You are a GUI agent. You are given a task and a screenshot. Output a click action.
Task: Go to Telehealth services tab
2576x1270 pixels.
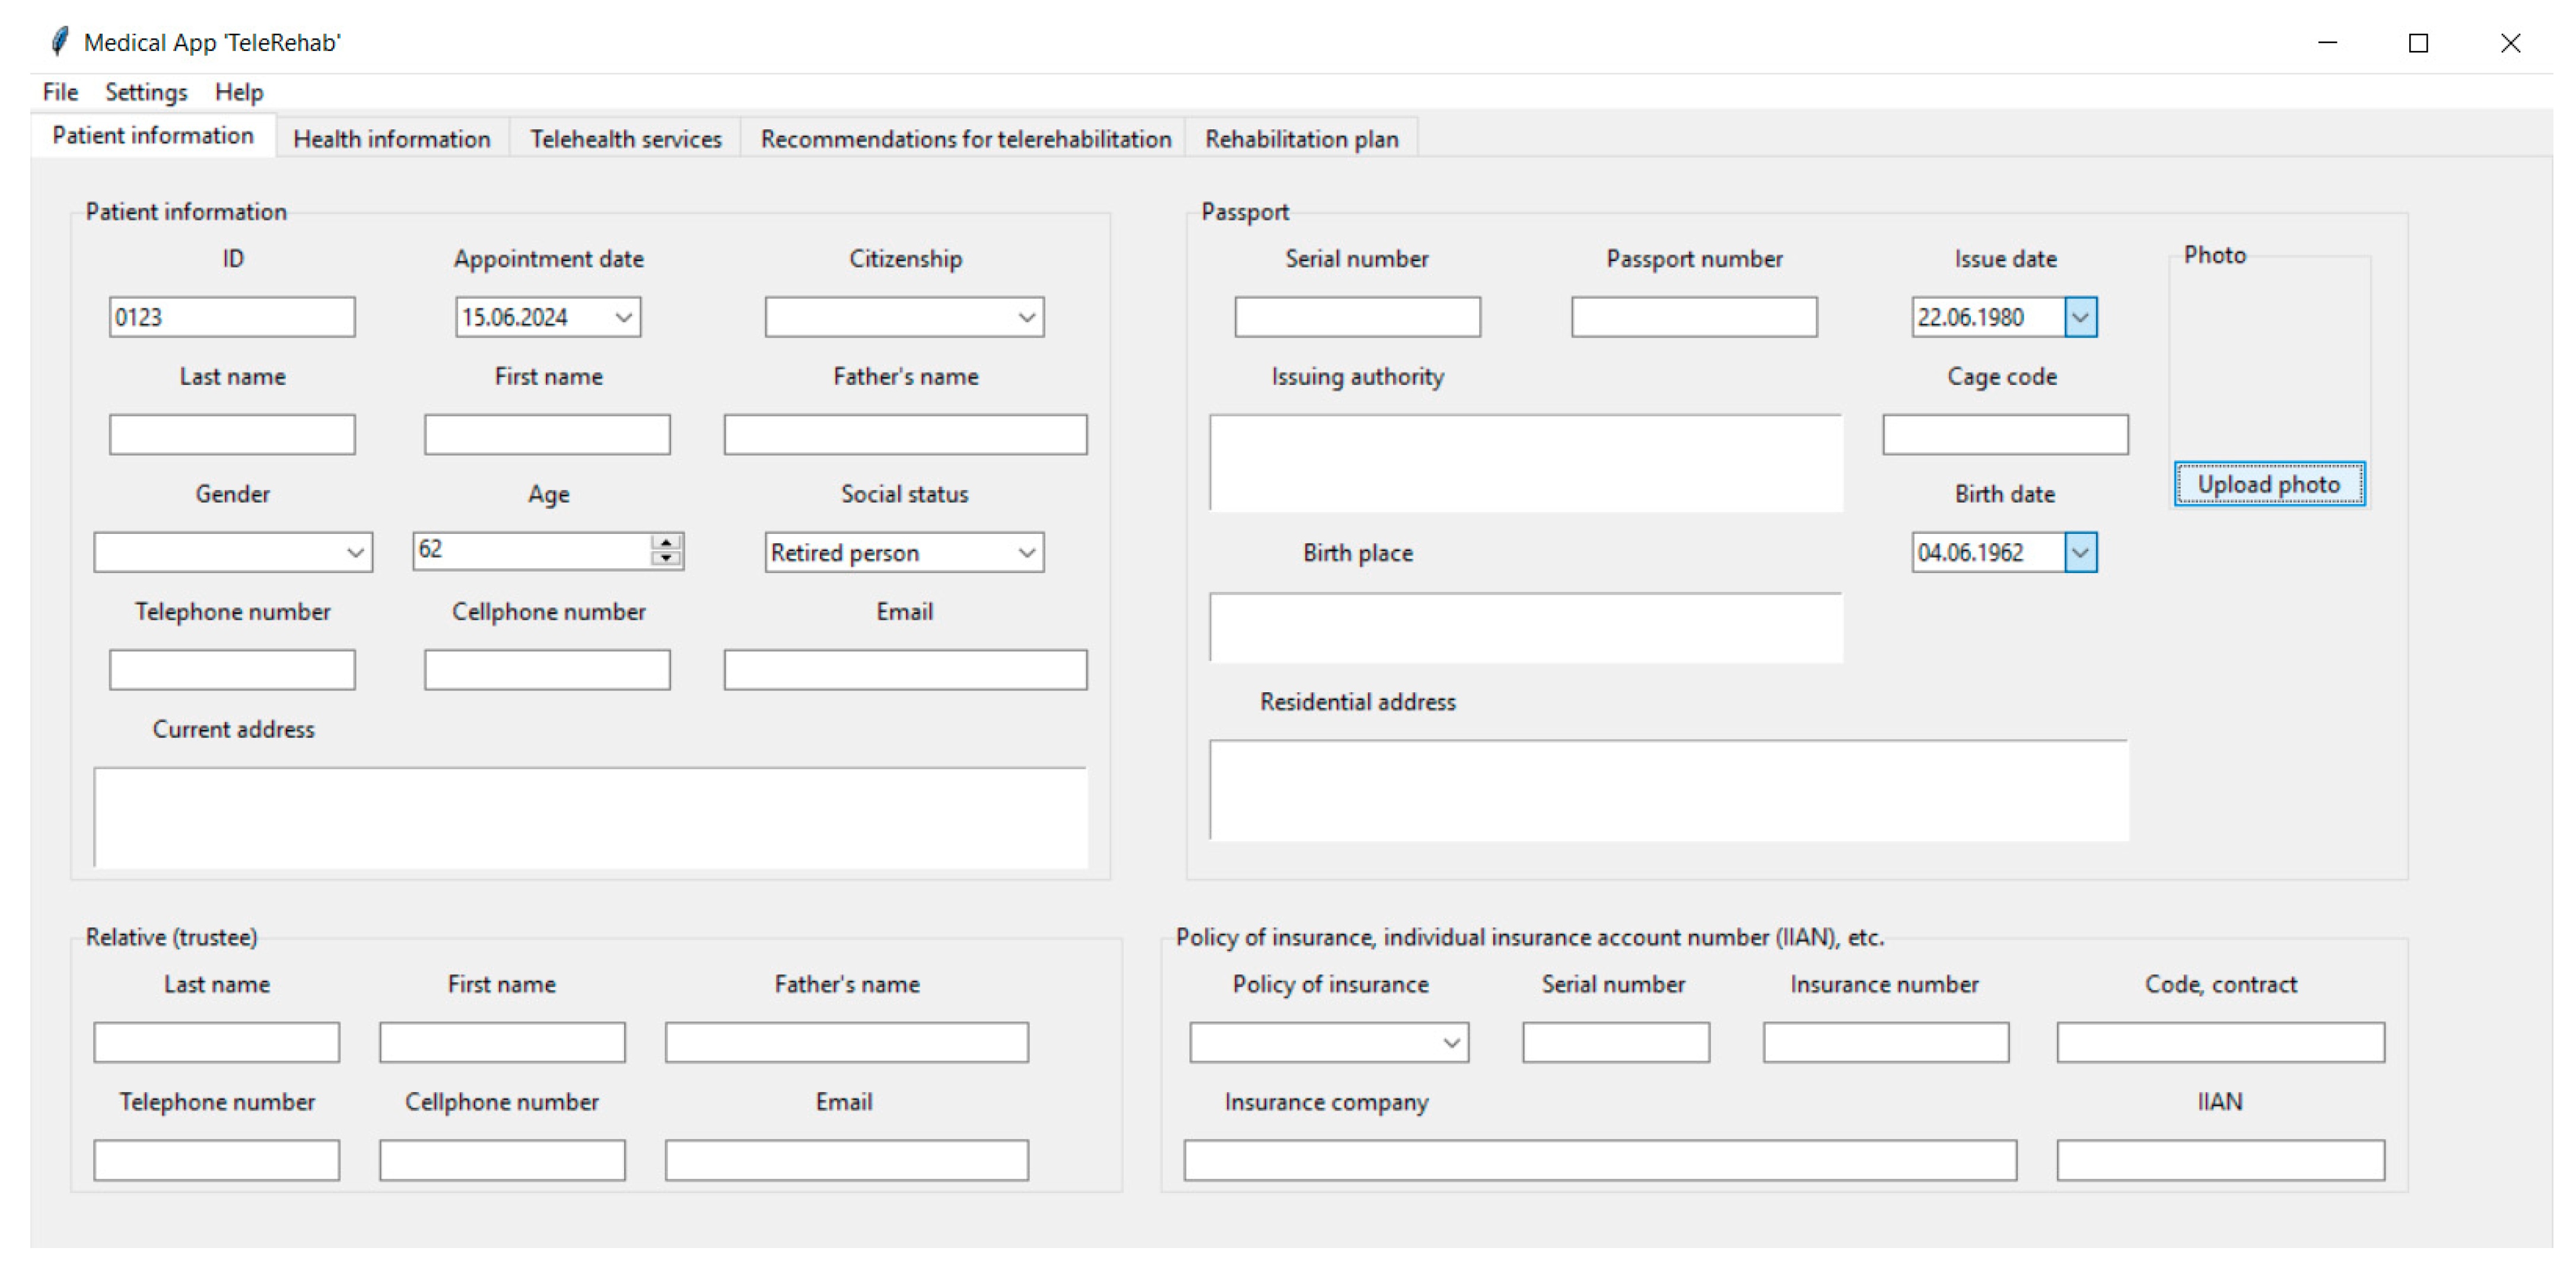(625, 139)
